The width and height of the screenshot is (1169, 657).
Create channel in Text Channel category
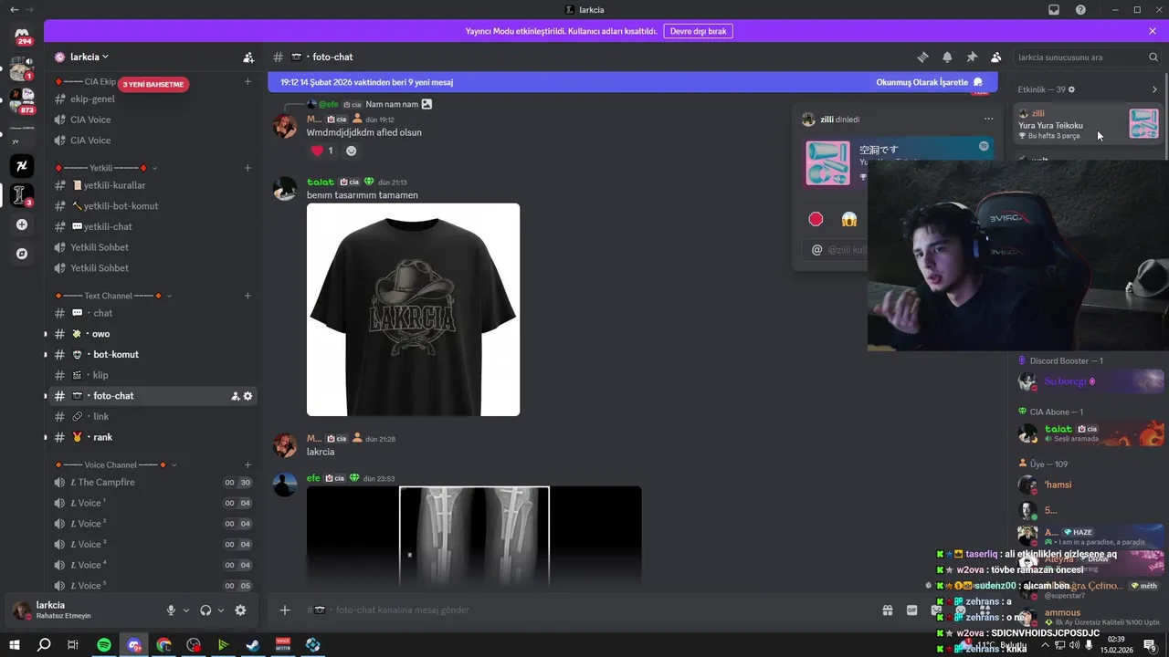pos(247,296)
